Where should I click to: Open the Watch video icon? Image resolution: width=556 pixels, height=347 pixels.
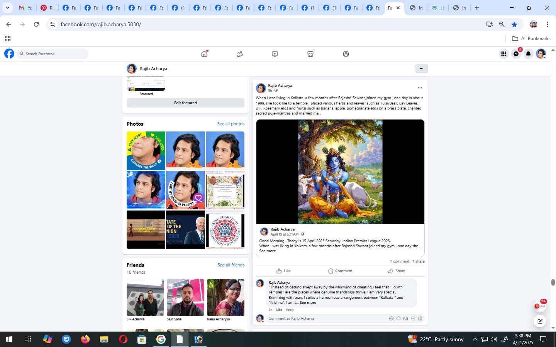(x=275, y=54)
